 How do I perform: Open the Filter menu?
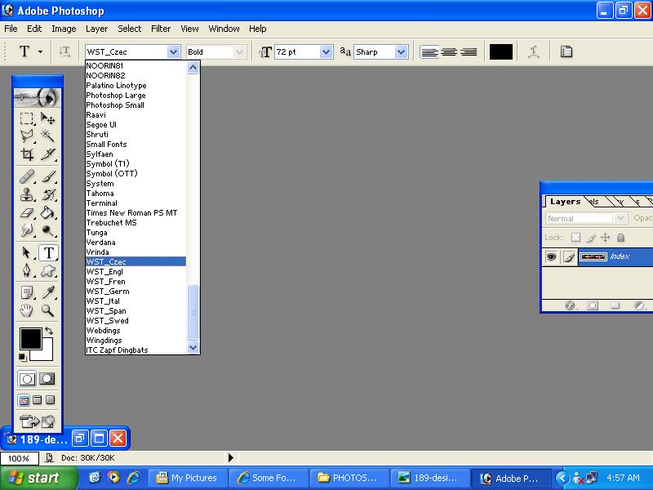[x=161, y=29]
